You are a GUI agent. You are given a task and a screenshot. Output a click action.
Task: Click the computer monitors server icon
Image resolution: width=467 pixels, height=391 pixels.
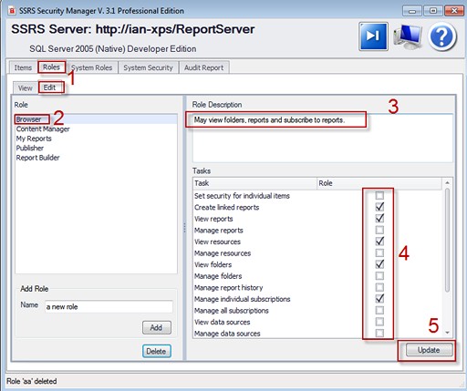click(x=408, y=36)
